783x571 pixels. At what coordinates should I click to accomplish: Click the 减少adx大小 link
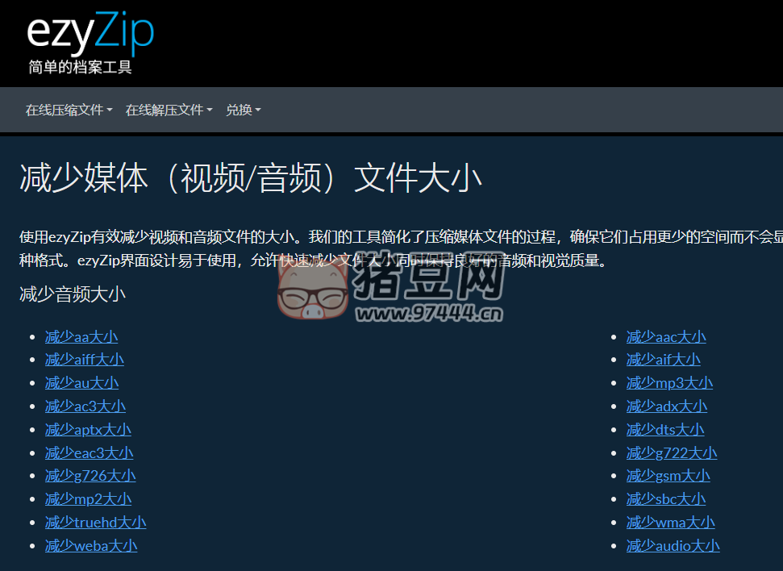(x=667, y=406)
